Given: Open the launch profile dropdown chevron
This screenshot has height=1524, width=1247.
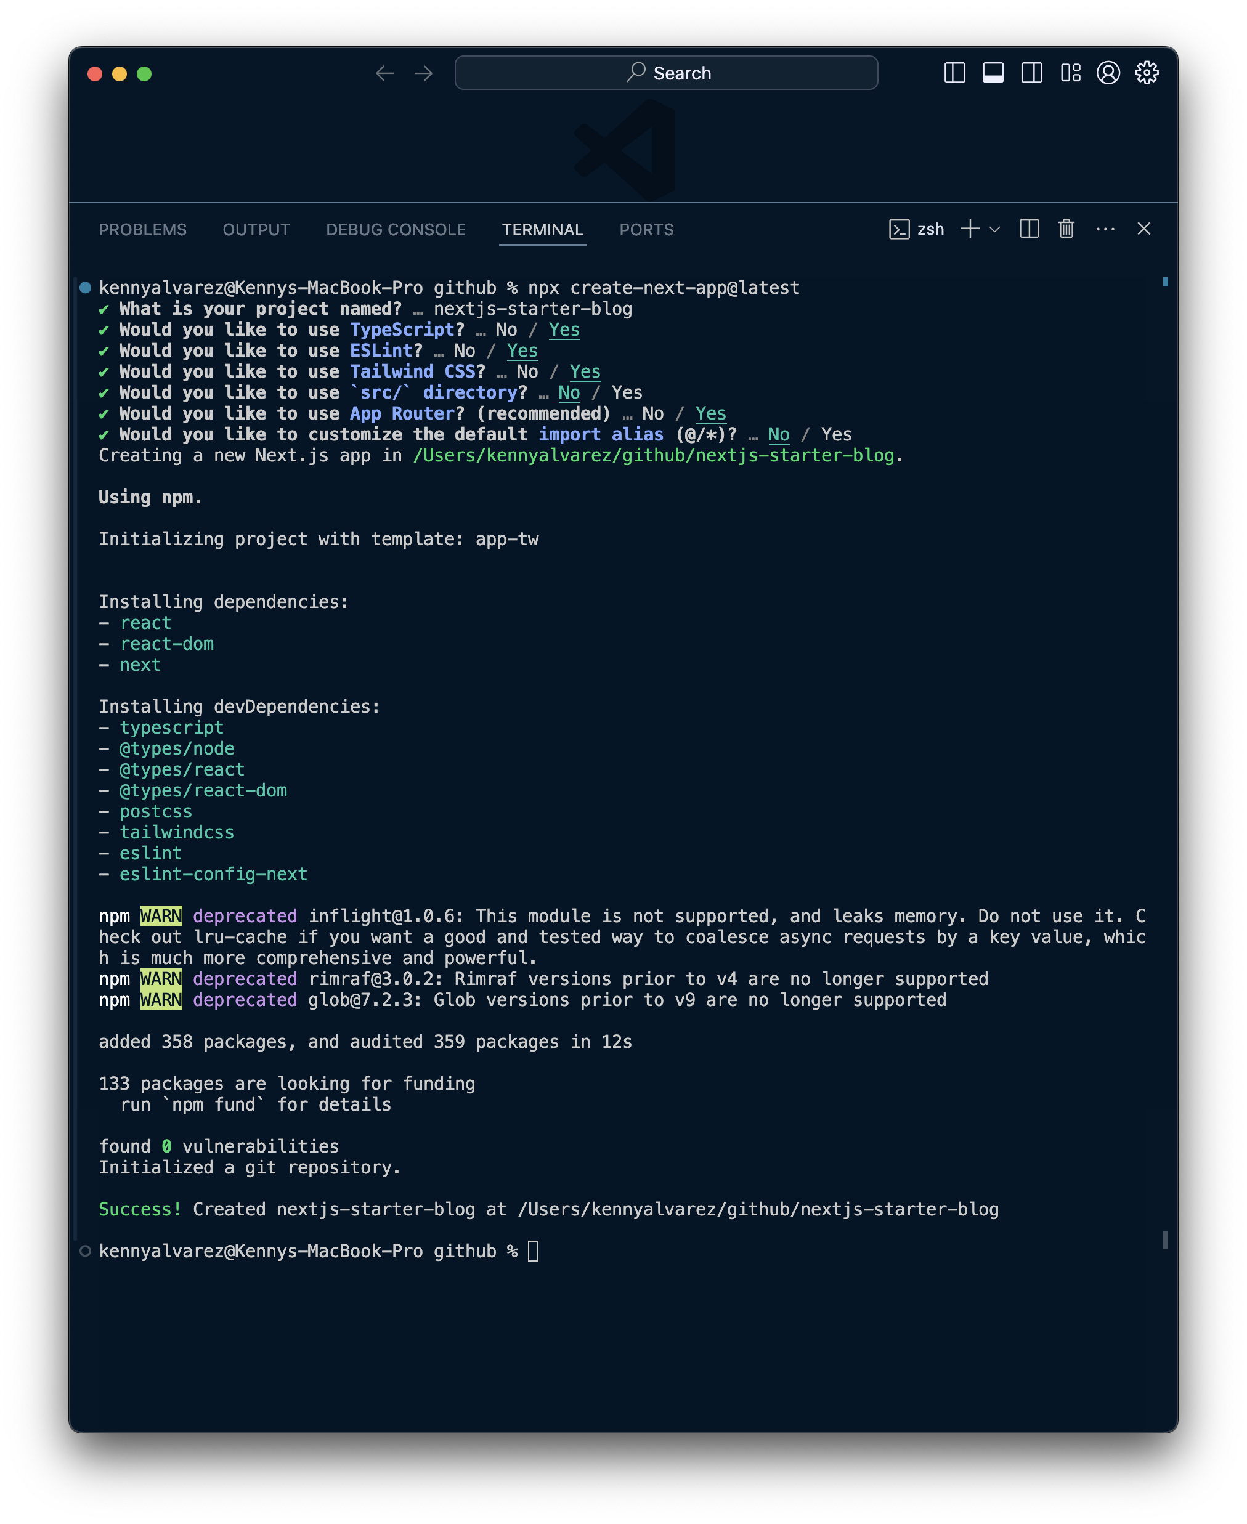Looking at the screenshot, I should point(995,230).
